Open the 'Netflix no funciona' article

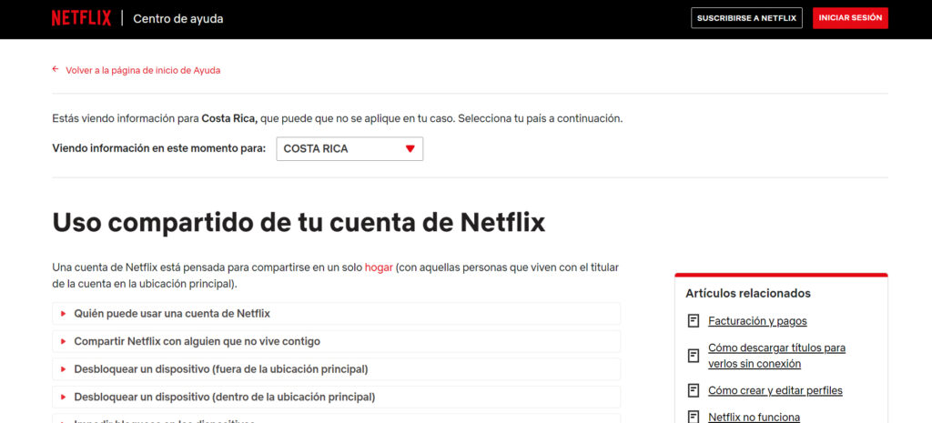tap(754, 417)
